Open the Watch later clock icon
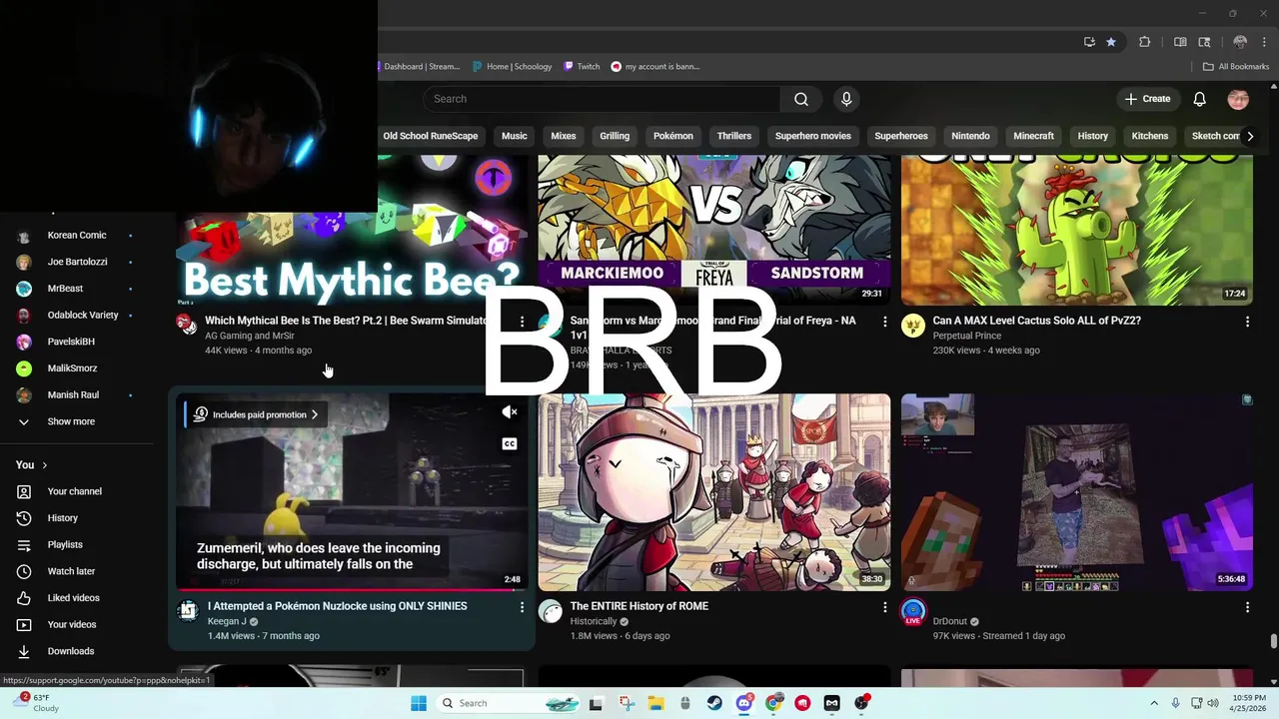The height and width of the screenshot is (719, 1279). point(24,571)
